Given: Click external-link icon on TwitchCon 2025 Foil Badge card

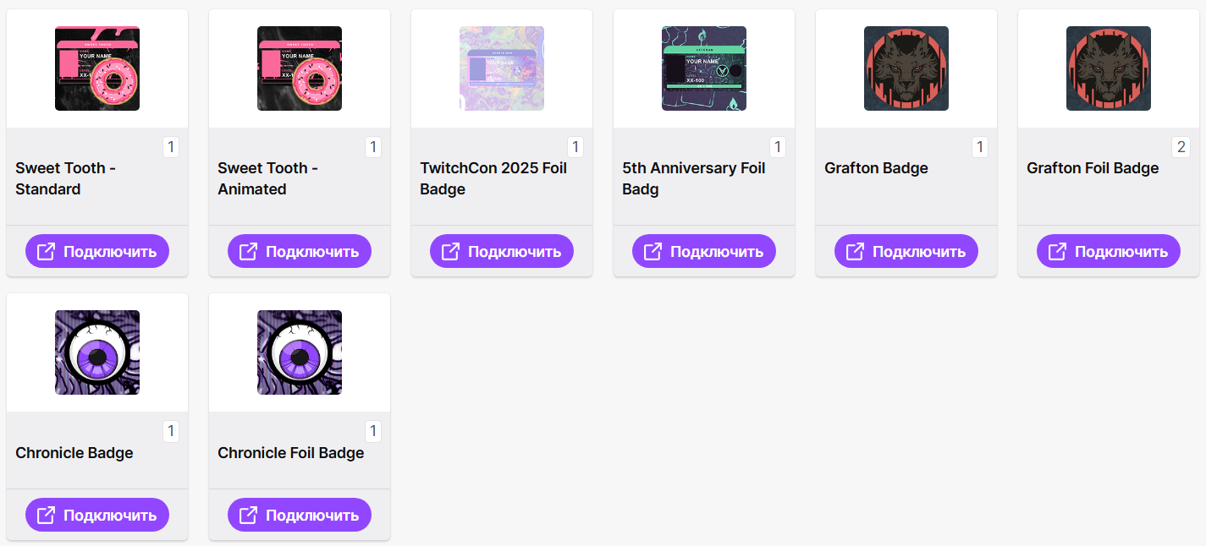Looking at the screenshot, I should tap(451, 251).
